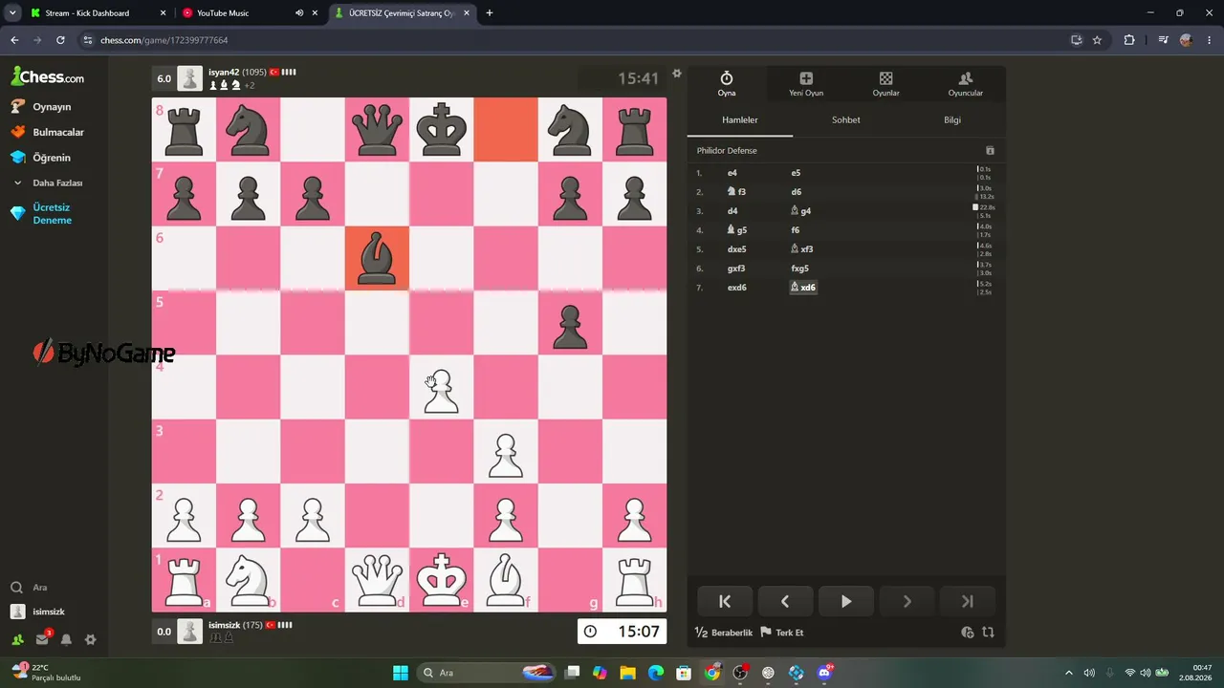Open messages icon with red badge
This screenshot has height=688, width=1224.
(42, 639)
